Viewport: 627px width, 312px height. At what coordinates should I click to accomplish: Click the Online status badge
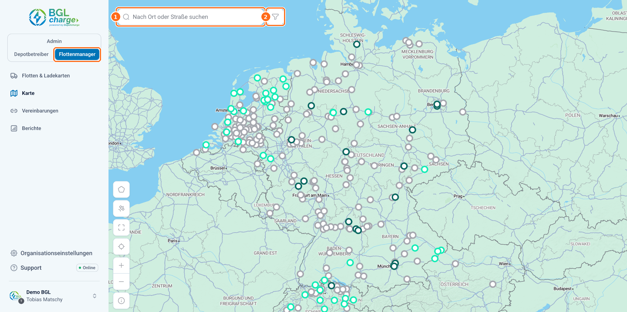pyautogui.click(x=87, y=268)
